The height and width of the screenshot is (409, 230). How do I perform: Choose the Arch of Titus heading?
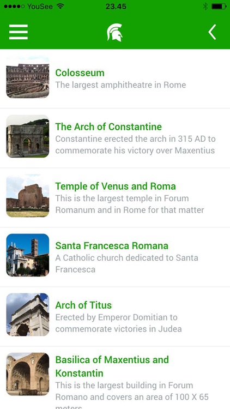point(83,305)
